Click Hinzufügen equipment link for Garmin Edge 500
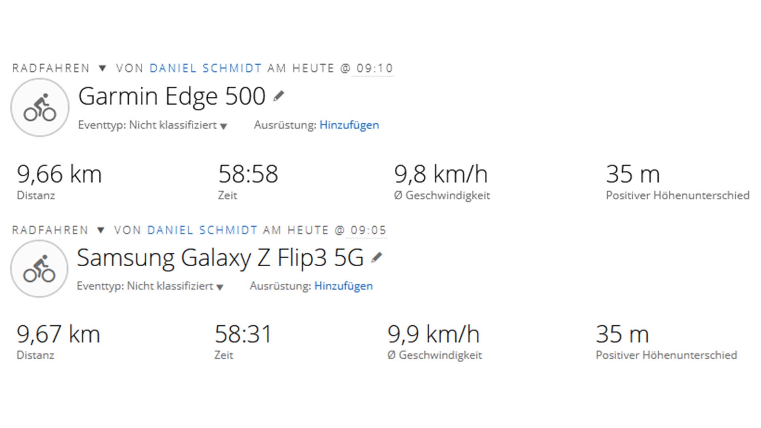Viewport: 761px width, 428px height. (349, 125)
